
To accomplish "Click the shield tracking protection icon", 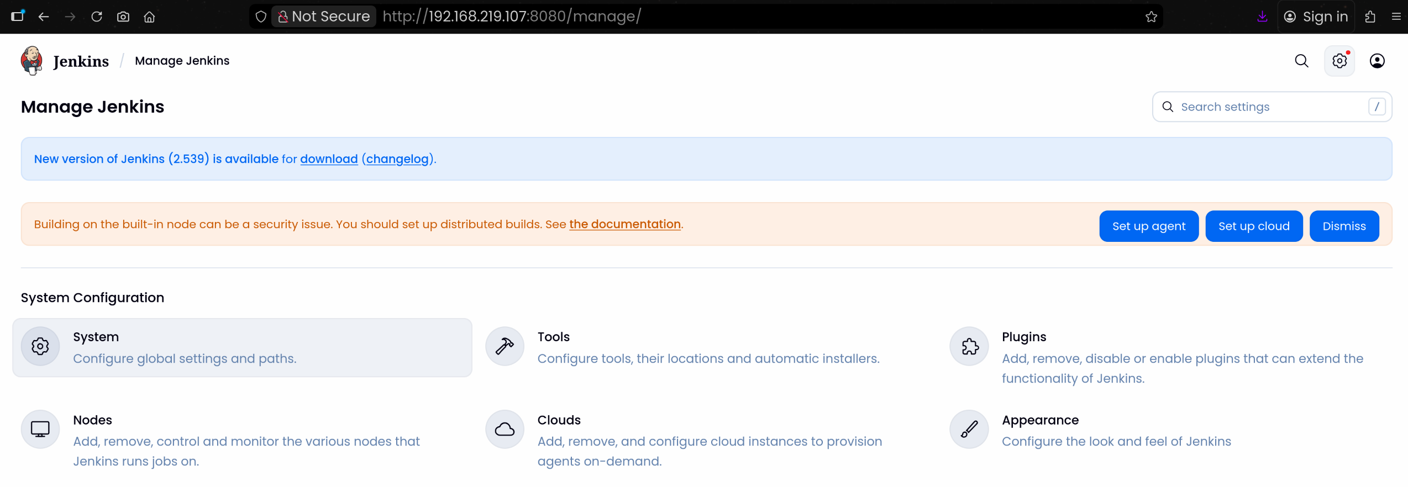I will 261,17.
